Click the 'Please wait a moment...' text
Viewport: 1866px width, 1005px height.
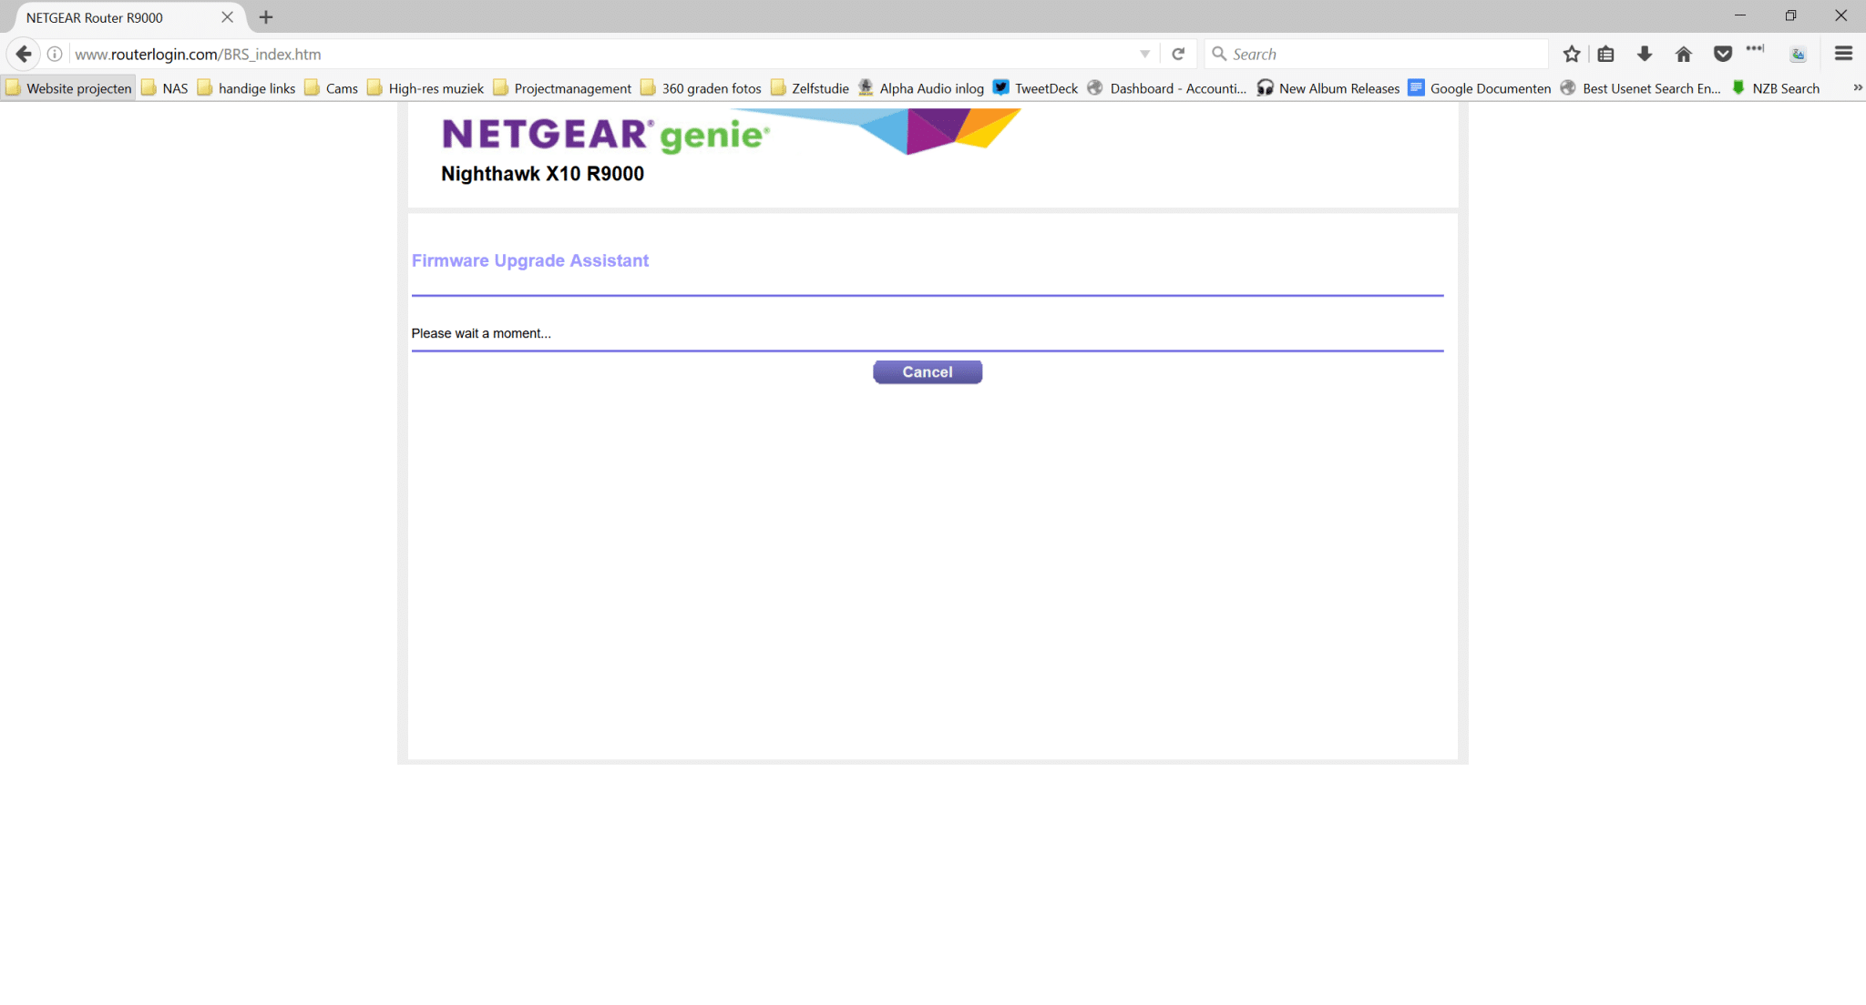[481, 333]
